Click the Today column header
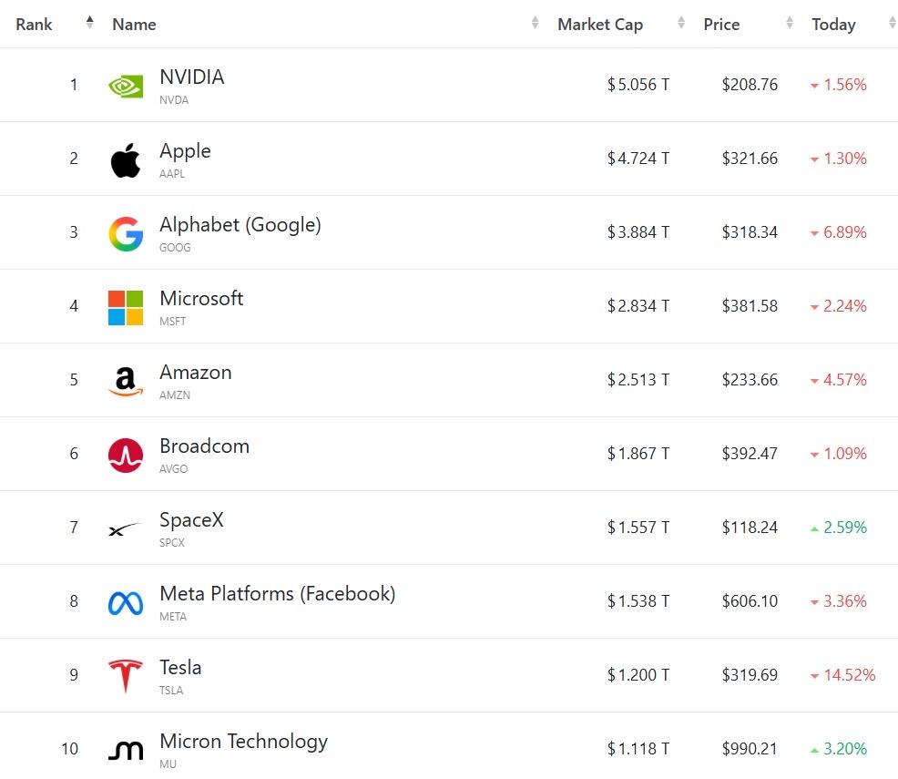Image resolution: width=898 pixels, height=779 pixels. click(x=833, y=24)
